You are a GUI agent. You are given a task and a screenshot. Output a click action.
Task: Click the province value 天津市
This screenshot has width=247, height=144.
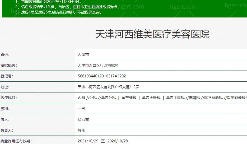coord(83,54)
